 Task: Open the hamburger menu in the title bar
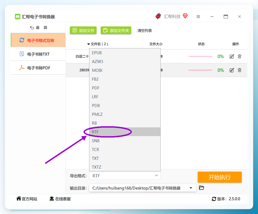point(198,17)
